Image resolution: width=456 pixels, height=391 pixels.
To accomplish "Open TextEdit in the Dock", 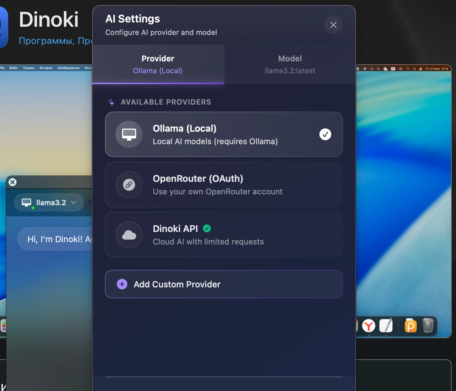I will point(386,326).
